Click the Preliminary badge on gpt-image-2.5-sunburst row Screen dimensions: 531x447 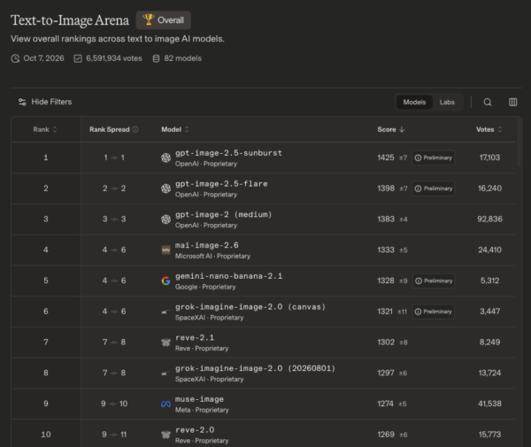(x=433, y=158)
